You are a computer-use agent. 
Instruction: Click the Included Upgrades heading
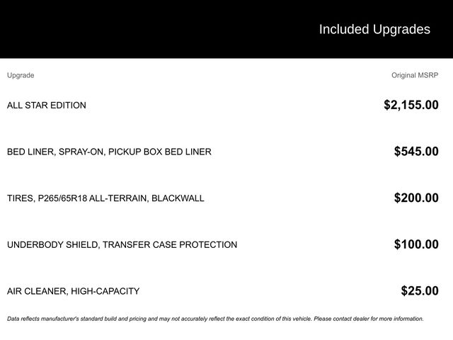pos(374,29)
